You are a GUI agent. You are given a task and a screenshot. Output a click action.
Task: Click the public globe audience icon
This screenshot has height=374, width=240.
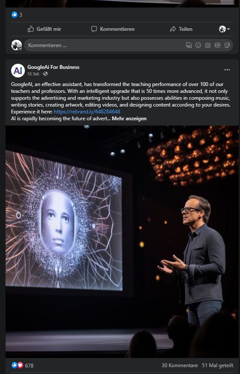pyautogui.click(x=45, y=74)
